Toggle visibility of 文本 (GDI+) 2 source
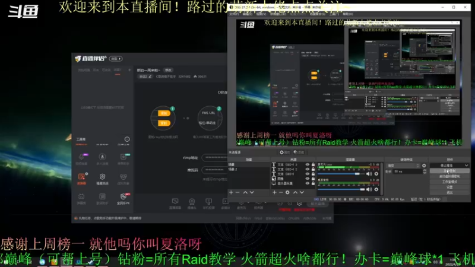Viewport: 475px width, 267px height. pyautogui.click(x=308, y=169)
